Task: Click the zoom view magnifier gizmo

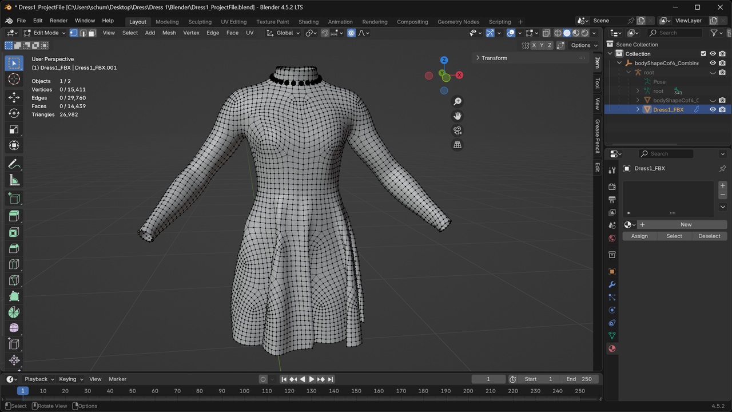Action: [x=457, y=101]
